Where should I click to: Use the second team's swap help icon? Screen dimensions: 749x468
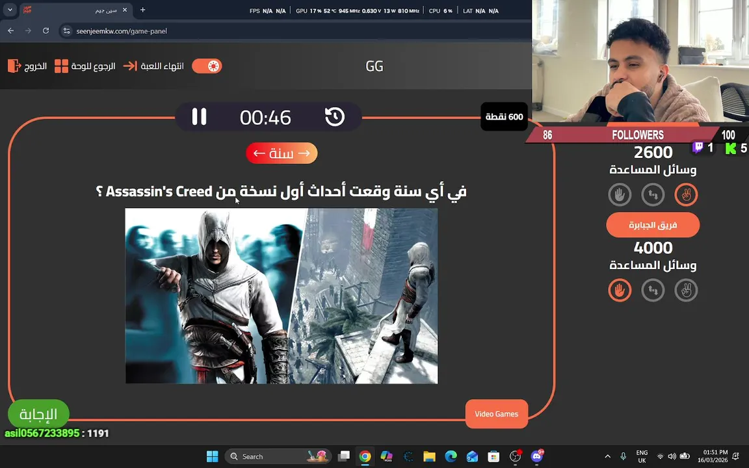(x=653, y=291)
